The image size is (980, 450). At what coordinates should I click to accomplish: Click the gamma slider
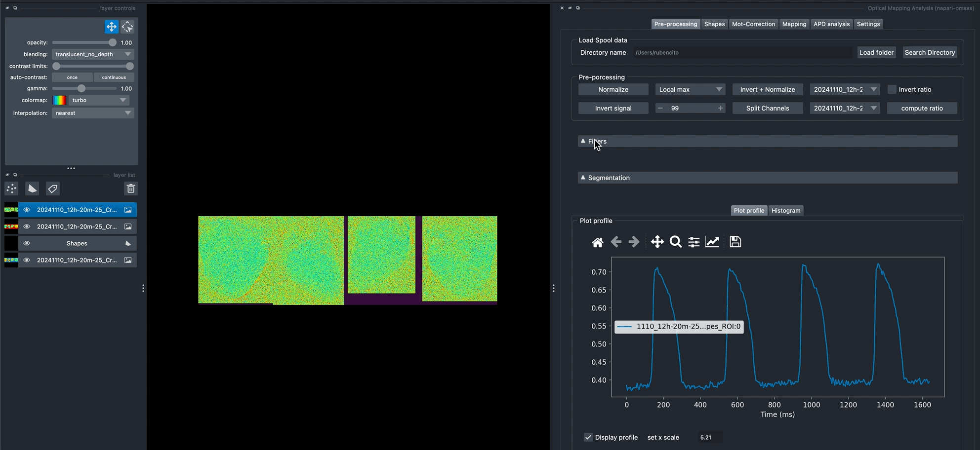click(84, 89)
